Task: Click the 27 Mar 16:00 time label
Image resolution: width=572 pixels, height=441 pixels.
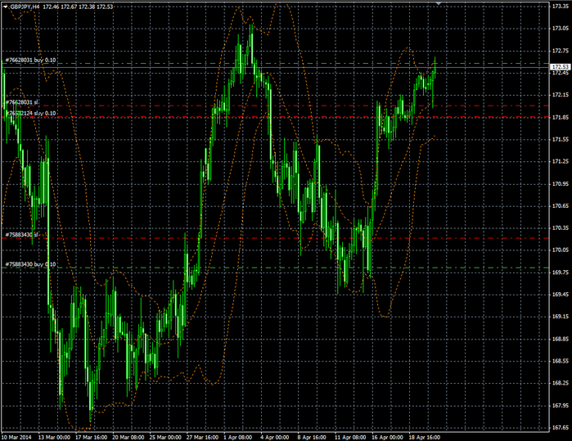Action: pyautogui.click(x=202, y=437)
